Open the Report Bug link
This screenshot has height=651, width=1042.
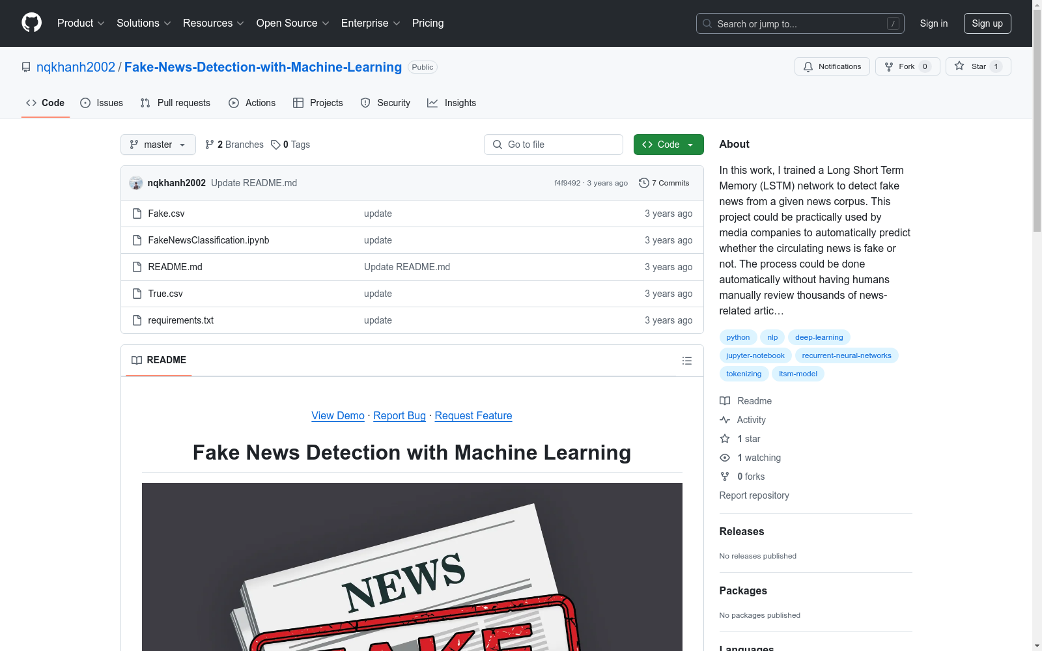click(x=399, y=415)
